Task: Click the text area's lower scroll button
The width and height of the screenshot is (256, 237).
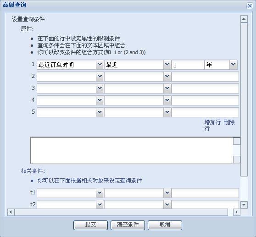Action: pos(237,160)
